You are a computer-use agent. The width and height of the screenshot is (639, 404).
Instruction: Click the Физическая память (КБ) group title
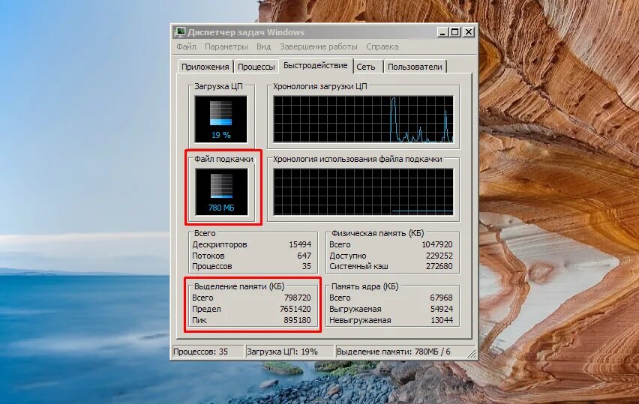point(377,233)
